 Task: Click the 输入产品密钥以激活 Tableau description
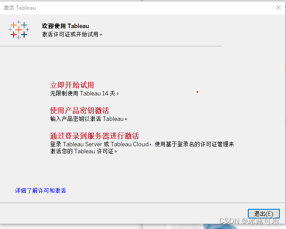89,119
